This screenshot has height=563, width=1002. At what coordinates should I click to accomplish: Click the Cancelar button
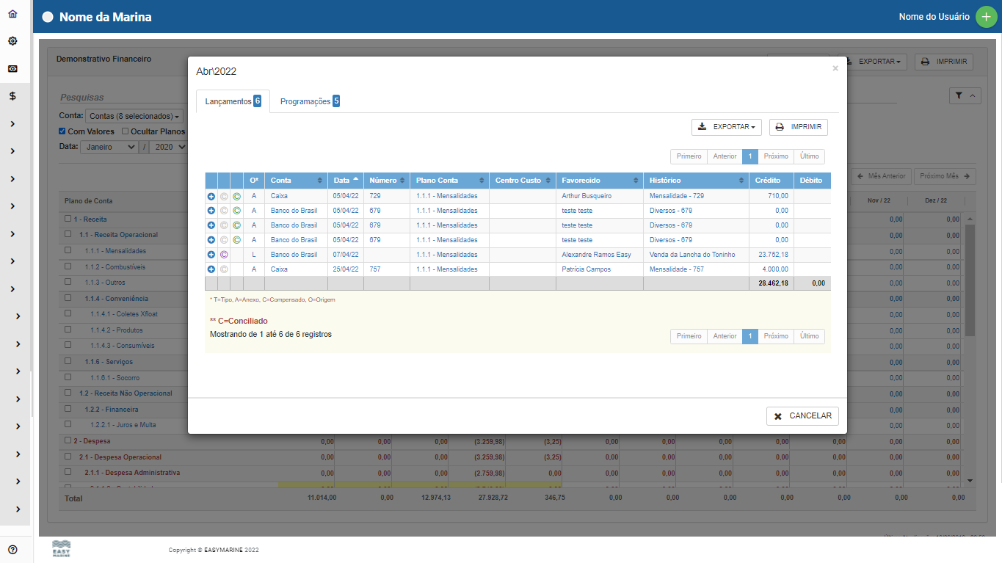click(802, 415)
